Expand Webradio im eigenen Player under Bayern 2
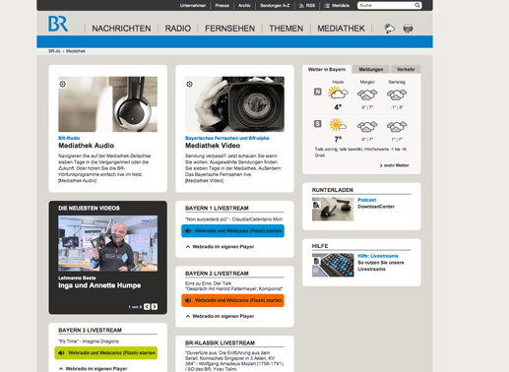This screenshot has height=372, width=509. pyautogui.click(x=220, y=316)
